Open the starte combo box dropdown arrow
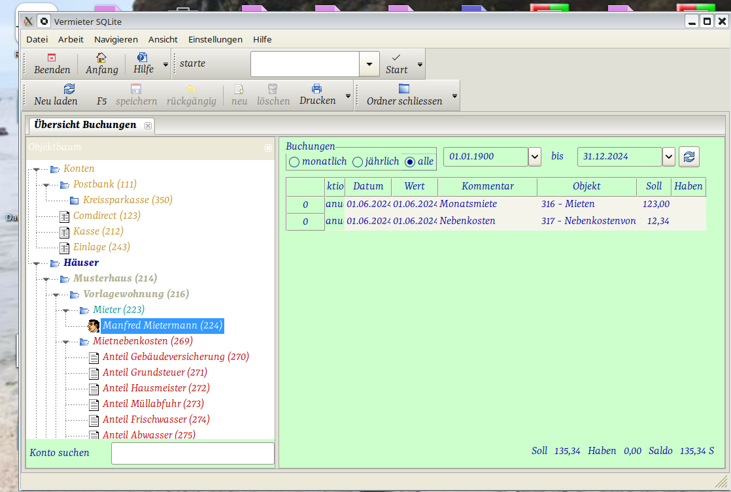The image size is (731, 492). [x=369, y=64]
